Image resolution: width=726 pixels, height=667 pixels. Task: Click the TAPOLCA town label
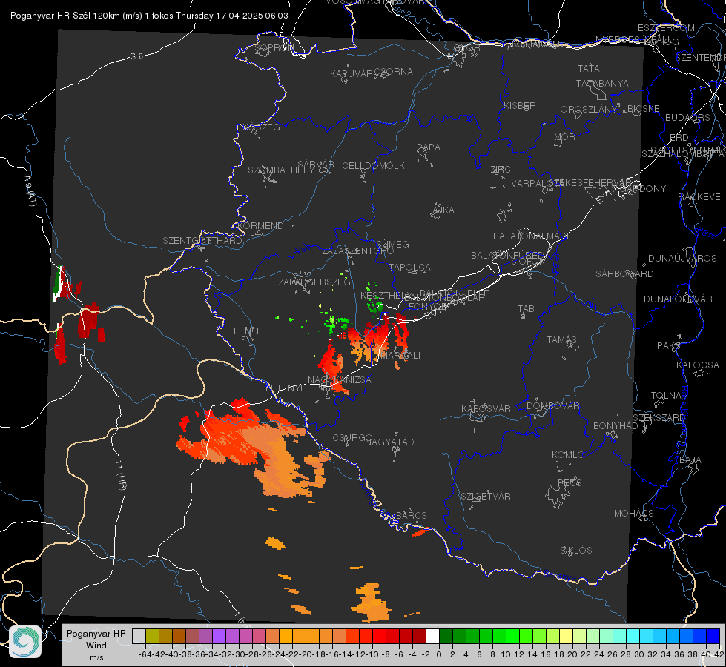click(x=410, y=268)
